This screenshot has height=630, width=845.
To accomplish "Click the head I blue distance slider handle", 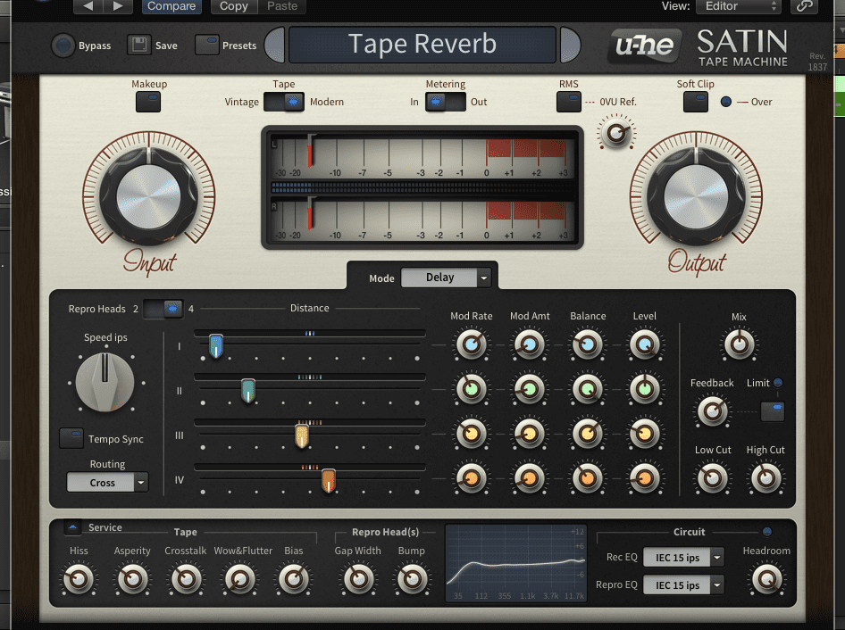I will click(216, 346).
